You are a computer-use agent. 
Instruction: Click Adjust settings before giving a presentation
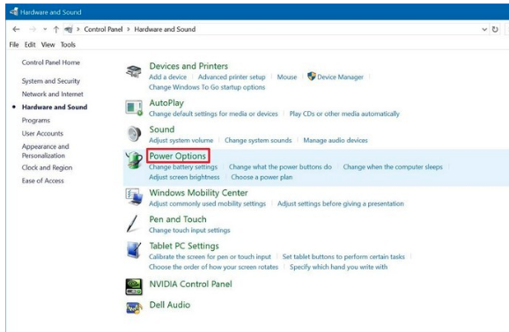point(341,203)
